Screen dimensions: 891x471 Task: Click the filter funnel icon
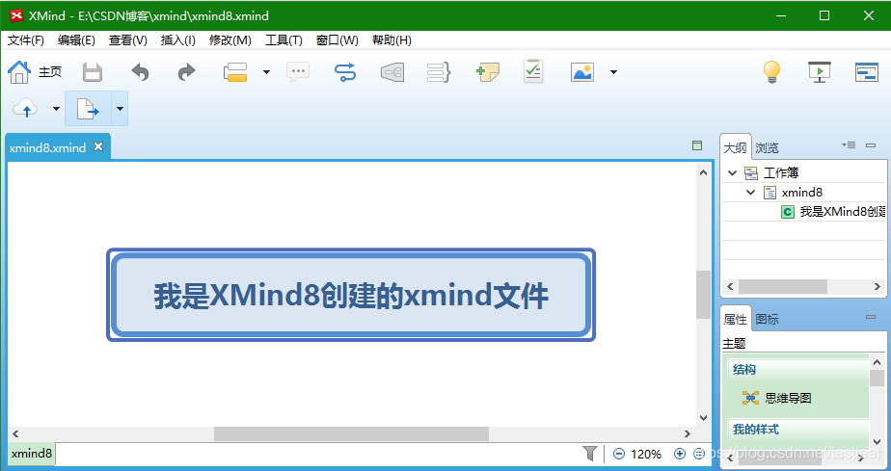point(590,454)
